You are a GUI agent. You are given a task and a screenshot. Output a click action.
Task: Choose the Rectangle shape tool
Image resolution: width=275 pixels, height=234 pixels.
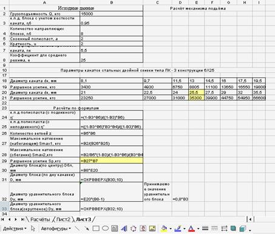96,229
